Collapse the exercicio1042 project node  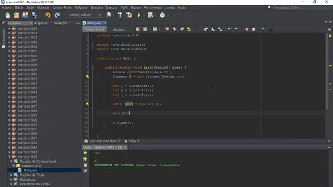[9, 157]
